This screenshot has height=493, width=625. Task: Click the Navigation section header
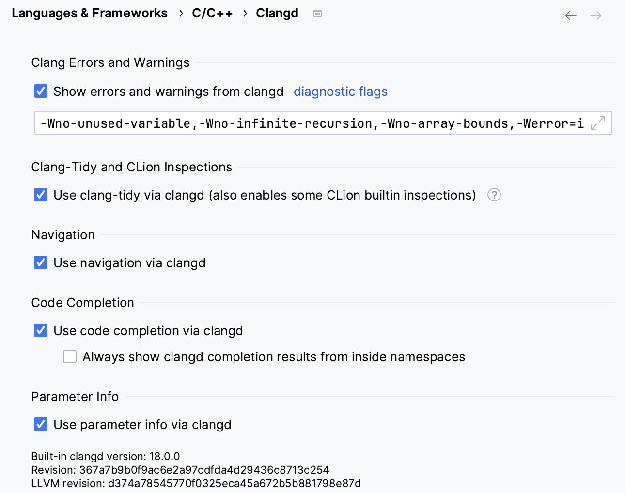(63, 235)
